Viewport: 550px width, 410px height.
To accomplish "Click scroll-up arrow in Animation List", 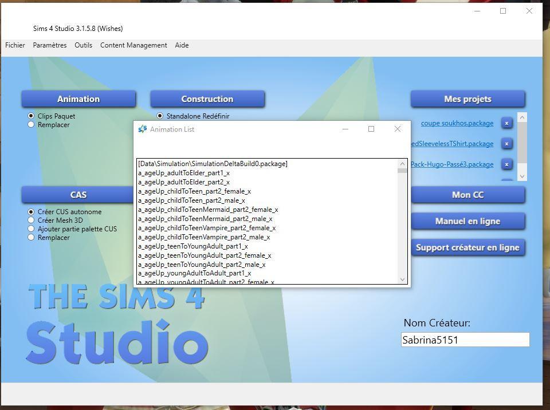I will [x=402, y=164].
